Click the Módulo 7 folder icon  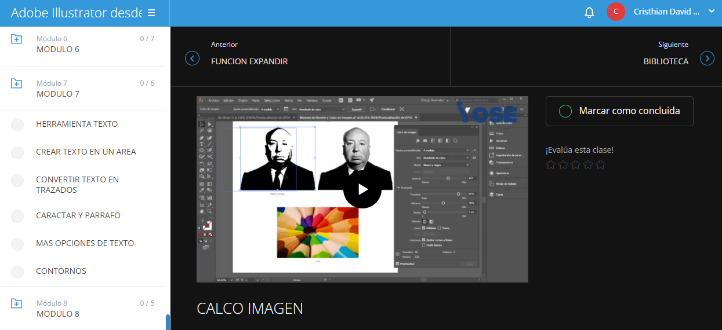coord(16,83)
